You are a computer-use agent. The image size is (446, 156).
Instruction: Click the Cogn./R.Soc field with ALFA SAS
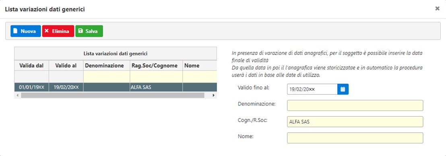click(x=355, y=122)
